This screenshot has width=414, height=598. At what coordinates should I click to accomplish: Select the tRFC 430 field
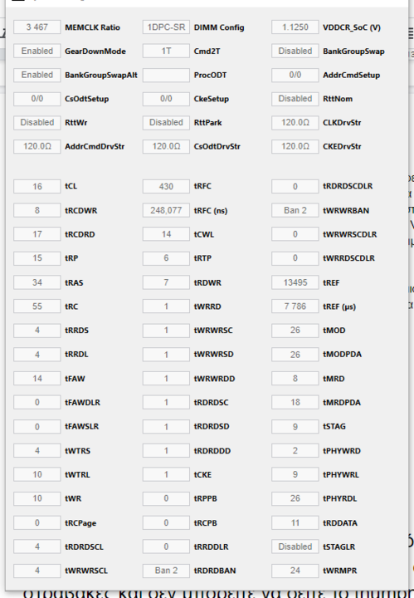pyautogui.click(x=166, y=187)
